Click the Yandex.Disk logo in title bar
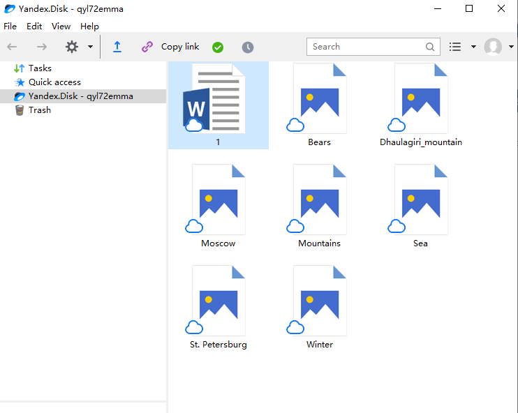The image size is (518, 413). (x=9, y=8)
